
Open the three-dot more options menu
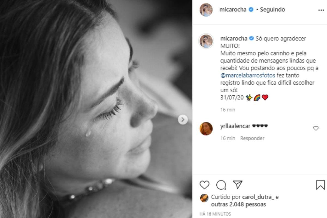(321, 10)
